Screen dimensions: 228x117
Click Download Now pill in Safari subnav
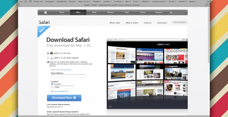[180, 23]
